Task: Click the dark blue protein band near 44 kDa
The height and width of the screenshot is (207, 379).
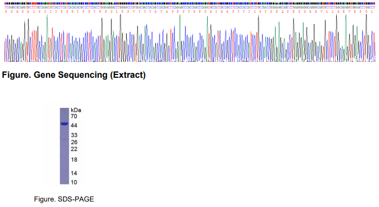Action: (64, 124)
